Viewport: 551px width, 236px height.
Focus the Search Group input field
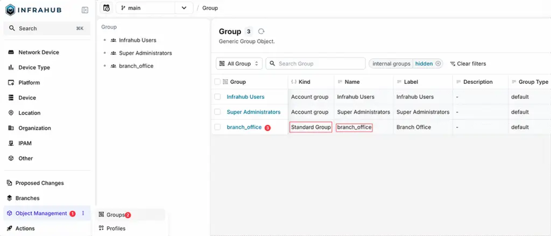click(x=315, y=63)
